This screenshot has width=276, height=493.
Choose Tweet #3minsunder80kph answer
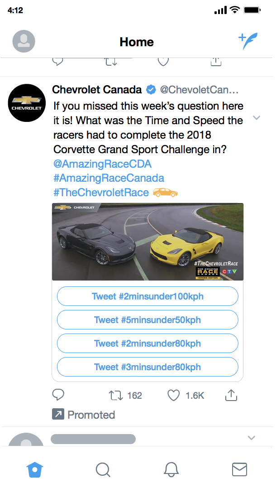pos(148,367)
